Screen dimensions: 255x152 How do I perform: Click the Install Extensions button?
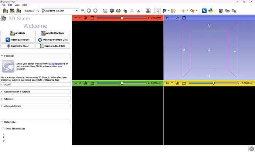[18, 40]
